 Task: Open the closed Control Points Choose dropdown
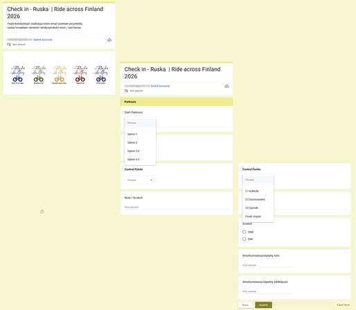140,180
